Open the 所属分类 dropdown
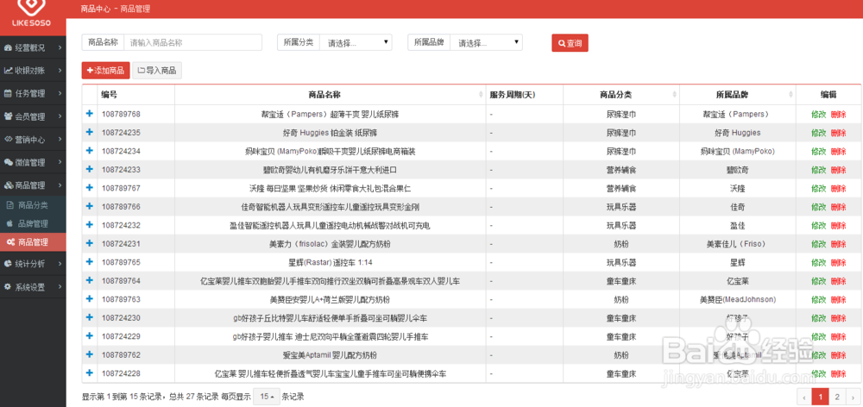863x407 pixels. point(356,42)
